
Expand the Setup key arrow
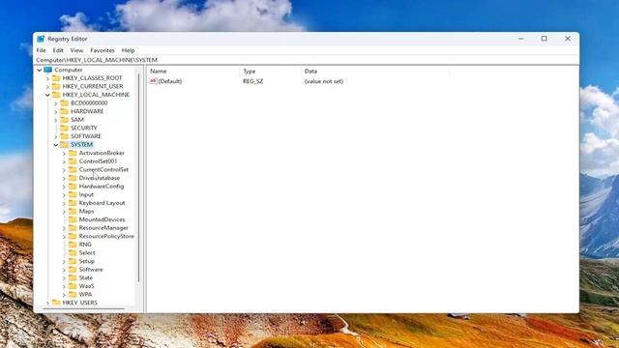[x=65, y=262]
